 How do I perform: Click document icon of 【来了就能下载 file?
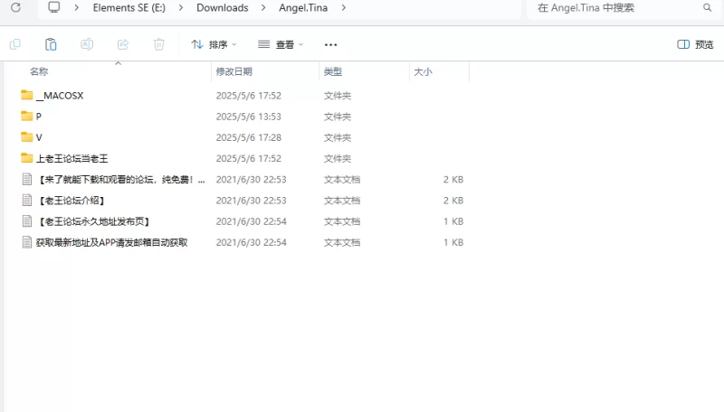tap(27, 179)
